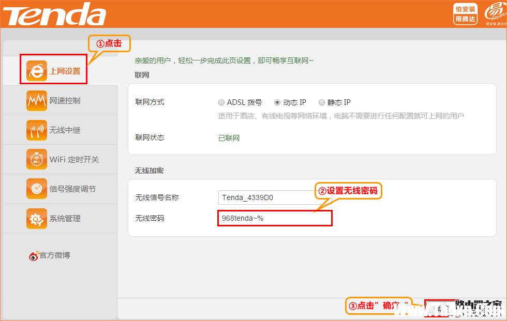Click the Weibo logo icon

(34, 255)
